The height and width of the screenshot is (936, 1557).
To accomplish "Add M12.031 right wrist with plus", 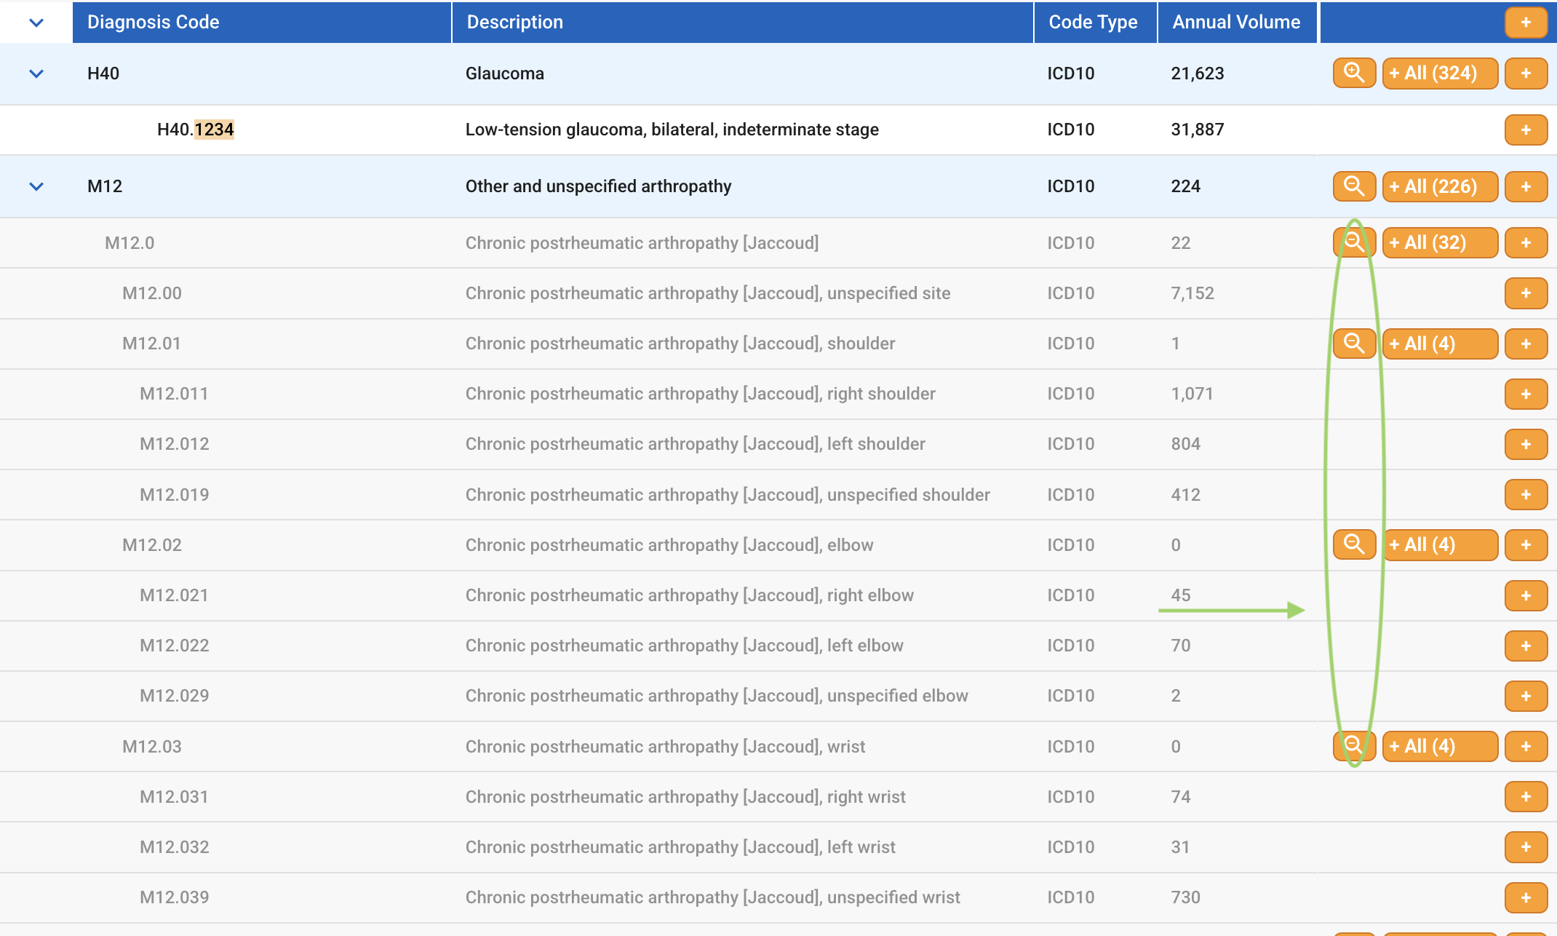I will (x=1526, y=796).
